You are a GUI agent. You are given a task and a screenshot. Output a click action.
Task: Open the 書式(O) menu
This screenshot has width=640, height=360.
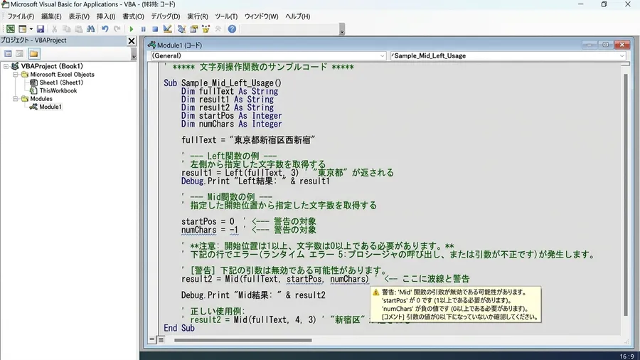pos(134,16)
